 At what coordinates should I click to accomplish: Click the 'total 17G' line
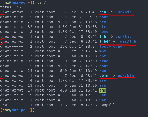click(x=10, y=7)
